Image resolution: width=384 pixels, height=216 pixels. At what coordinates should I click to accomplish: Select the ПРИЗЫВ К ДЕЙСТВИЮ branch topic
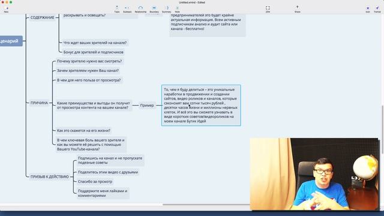pyautogui.click(x=49, y=176)
